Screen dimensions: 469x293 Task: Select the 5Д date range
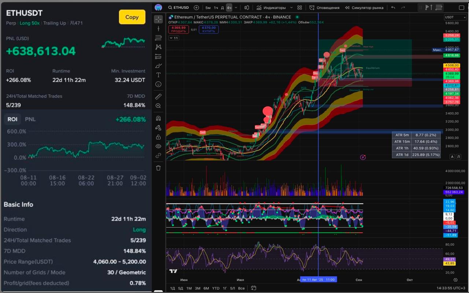[x=181, y=288]
